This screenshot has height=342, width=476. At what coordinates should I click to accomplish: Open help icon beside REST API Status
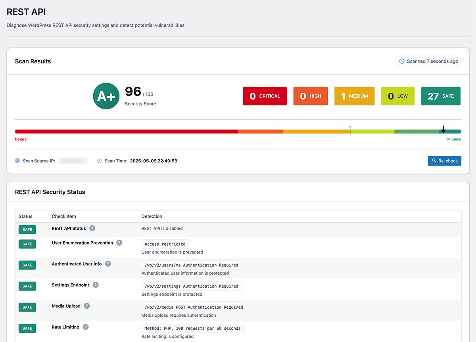pos(92,228)
